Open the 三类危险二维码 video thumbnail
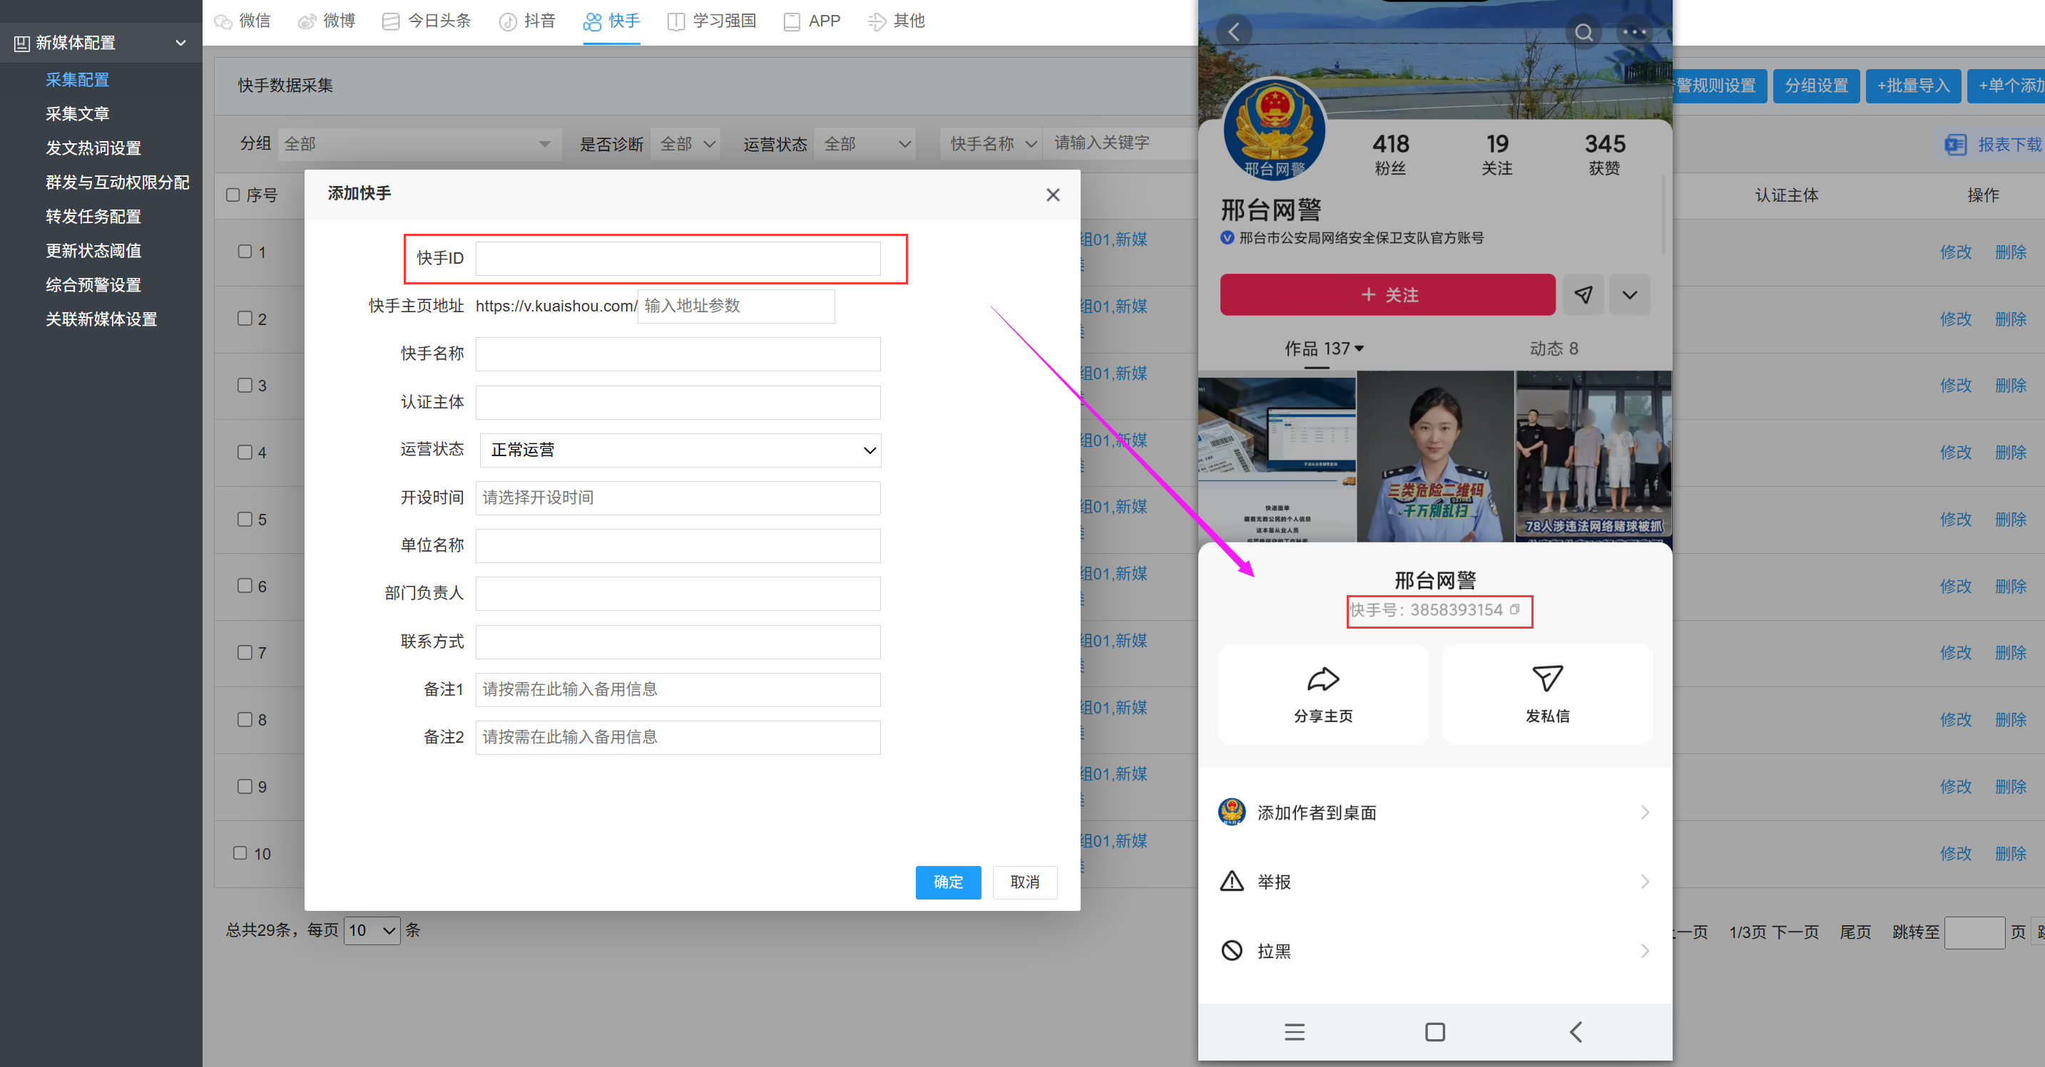This screenshot has width=2045, height=1067. [1435, 457]
